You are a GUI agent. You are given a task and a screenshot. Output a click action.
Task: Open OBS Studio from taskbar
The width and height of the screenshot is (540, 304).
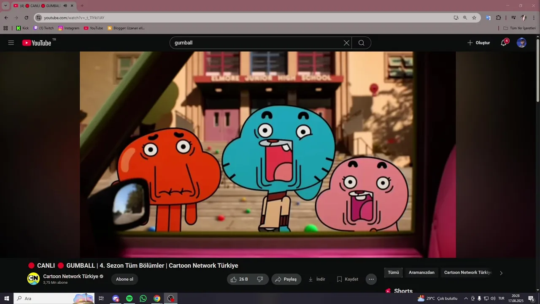coord(170,299)
